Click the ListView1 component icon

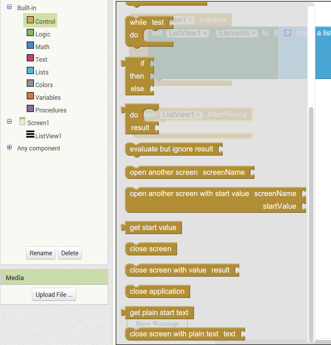click(x=30, y=135)
